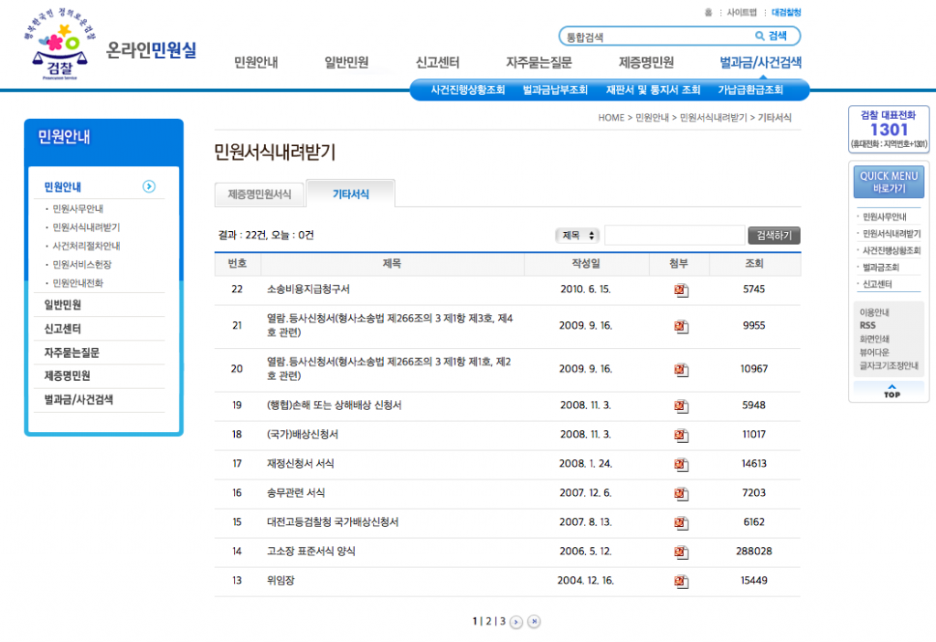Select 가납금환급조회 submenu
Screen dimensions: 936x642
tap(750, 90)
